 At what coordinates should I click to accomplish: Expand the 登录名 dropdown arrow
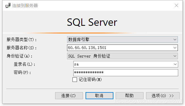pyautogui.click(x=175, y=64)
